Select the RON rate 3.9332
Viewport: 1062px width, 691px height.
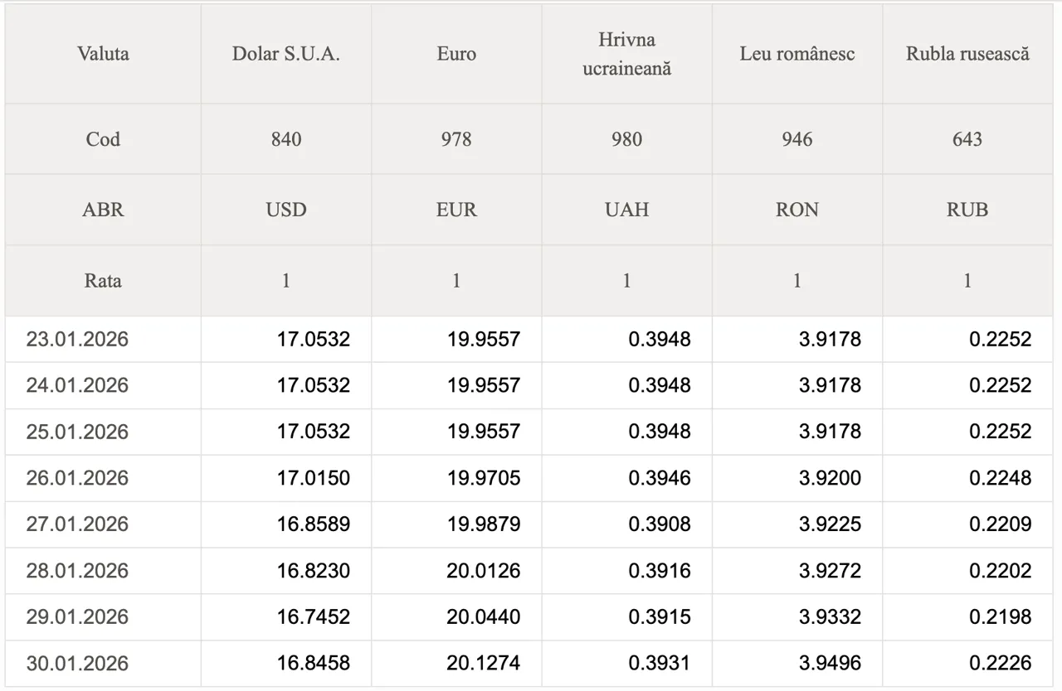[x=830, y=617]
